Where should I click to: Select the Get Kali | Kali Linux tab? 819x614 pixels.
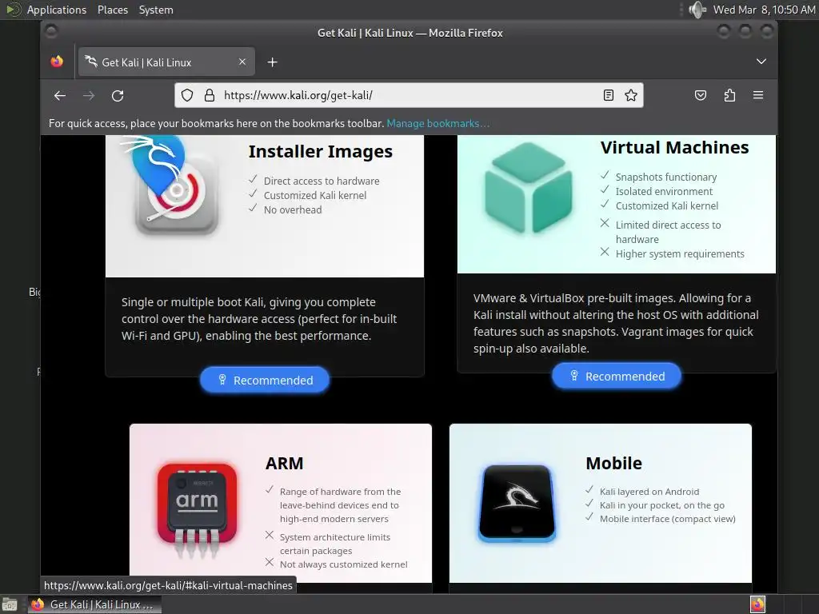(166, 62)
